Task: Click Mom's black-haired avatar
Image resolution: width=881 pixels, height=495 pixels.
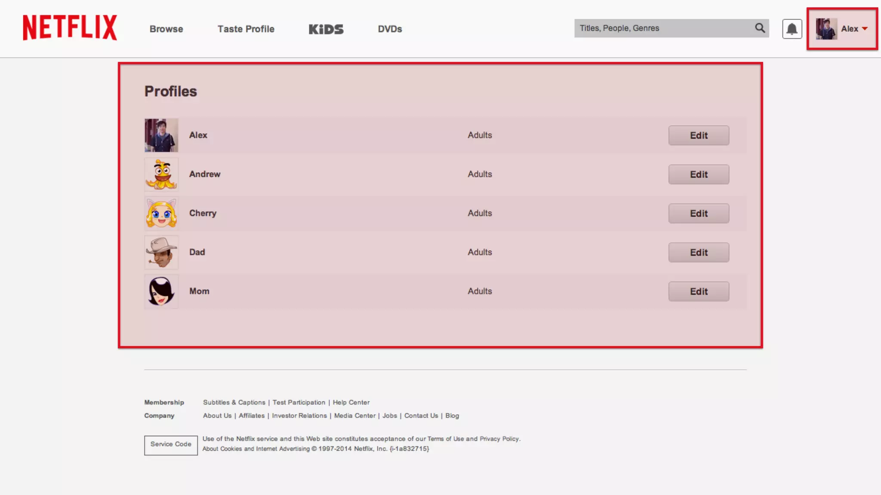Action: (x=161, y=291)
